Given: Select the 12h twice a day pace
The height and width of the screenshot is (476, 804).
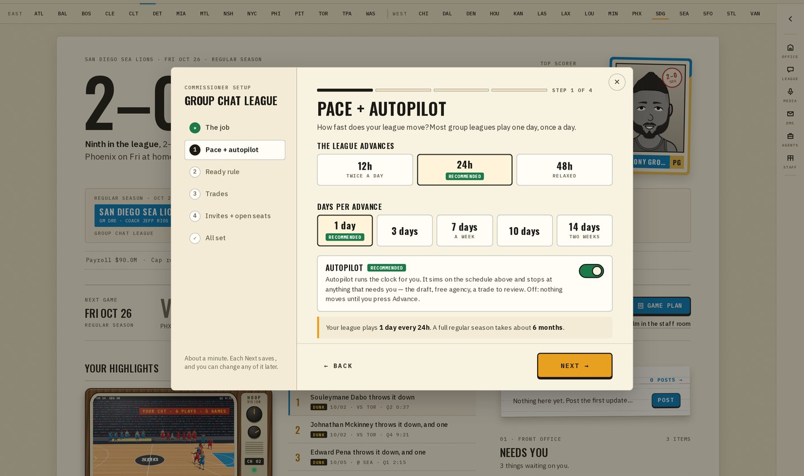Looking at the screenshot, I should coord(365,170).
